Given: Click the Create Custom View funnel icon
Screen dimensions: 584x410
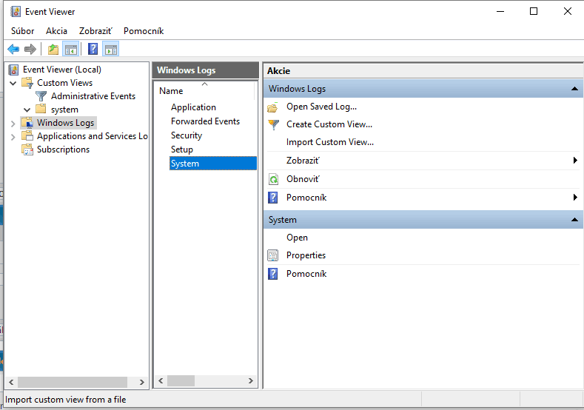Looking at the screenshot, I should (273, 124).
